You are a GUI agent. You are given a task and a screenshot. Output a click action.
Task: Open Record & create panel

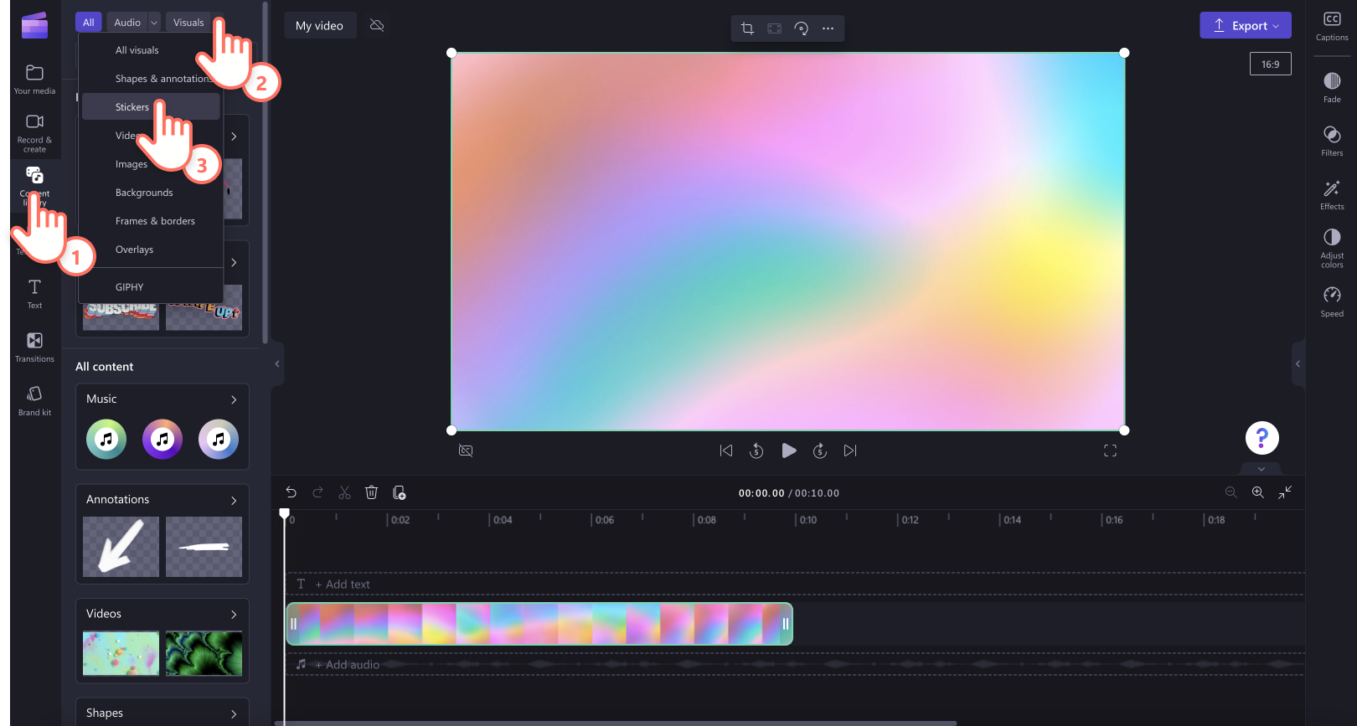point(34,132)
